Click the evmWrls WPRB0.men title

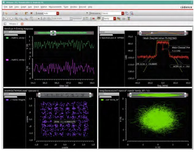coord(21,91)
